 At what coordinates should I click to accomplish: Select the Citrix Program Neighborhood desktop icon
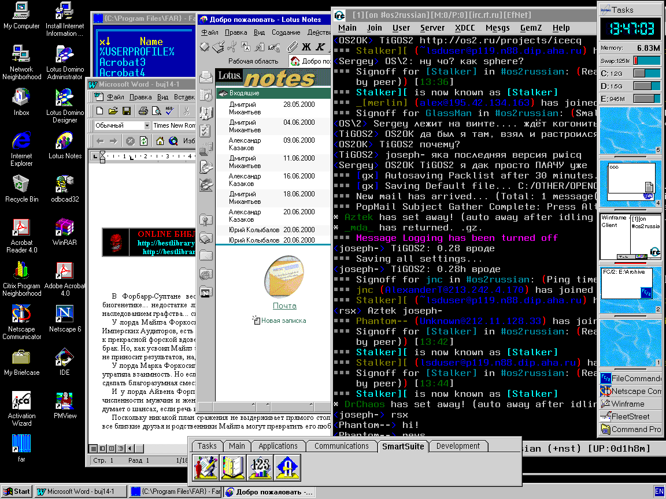(x=21, y=278)
